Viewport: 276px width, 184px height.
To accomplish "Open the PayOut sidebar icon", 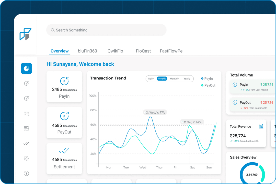I will tap(26, 98).
